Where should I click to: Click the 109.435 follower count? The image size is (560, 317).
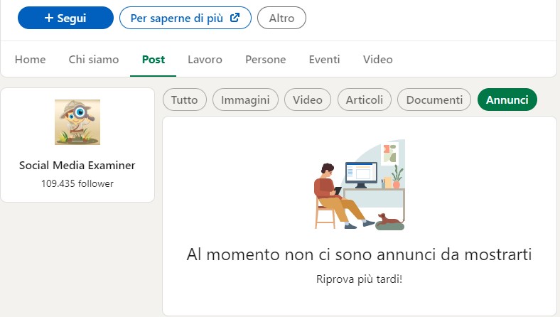[x=77, y=183]
